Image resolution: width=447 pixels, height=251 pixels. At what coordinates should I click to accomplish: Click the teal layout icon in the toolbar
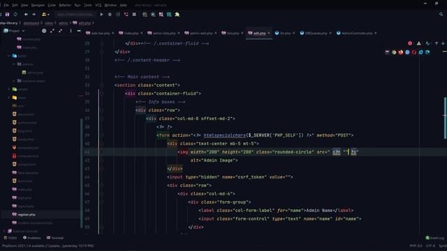pyautogui.click(x=169, y=15)
